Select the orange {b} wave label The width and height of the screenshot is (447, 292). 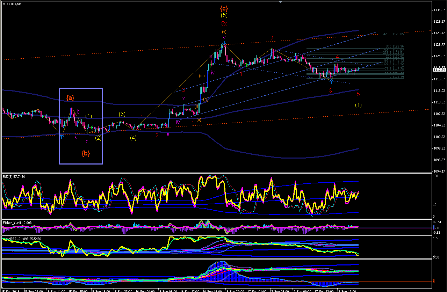tap(86, 153)
